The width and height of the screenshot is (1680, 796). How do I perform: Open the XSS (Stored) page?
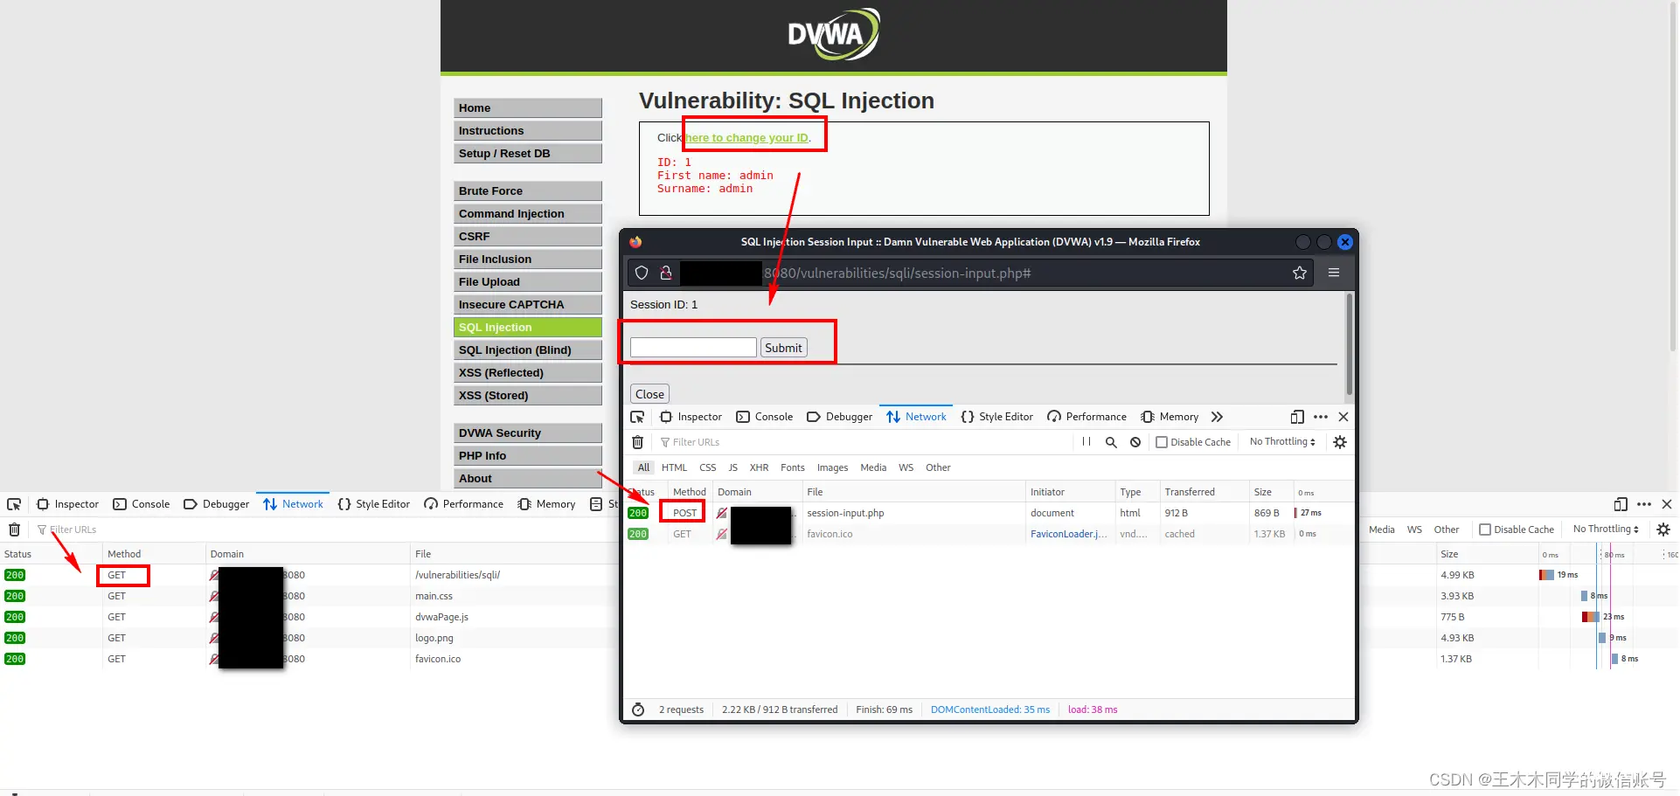tap(528, 396)
